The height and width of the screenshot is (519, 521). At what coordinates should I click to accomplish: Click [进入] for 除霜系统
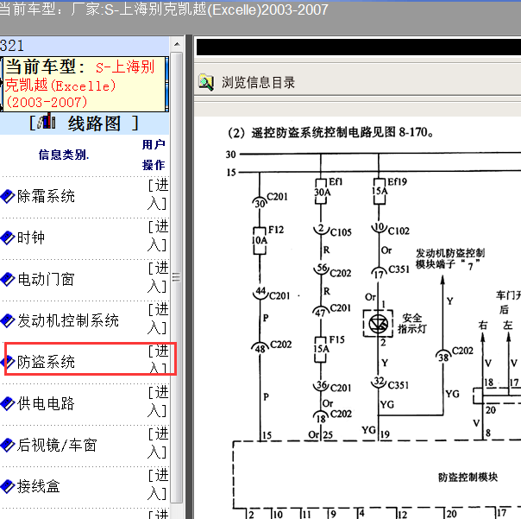[x=158, y=194]
